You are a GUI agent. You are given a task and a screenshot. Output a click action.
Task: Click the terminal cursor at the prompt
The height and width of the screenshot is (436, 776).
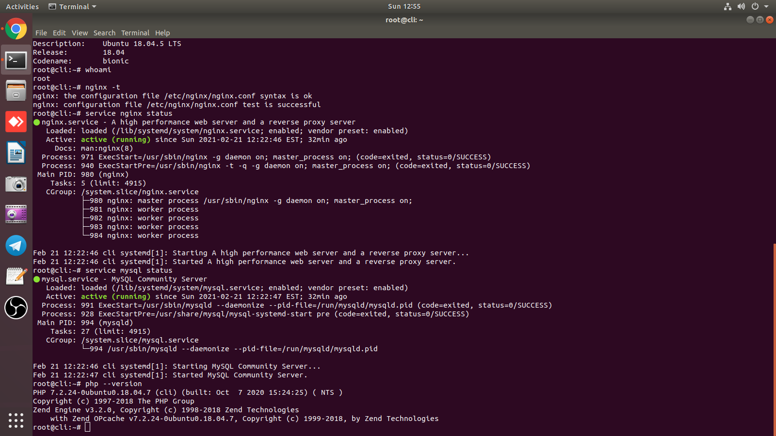click(x=87, y=427)
